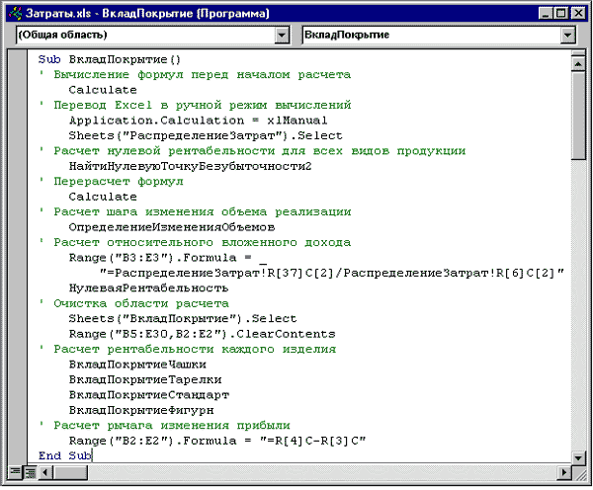Click Sheets("ВкладПокрытие").Select line
The height and width of the screenshot is (490, 593).
point(183,318)
